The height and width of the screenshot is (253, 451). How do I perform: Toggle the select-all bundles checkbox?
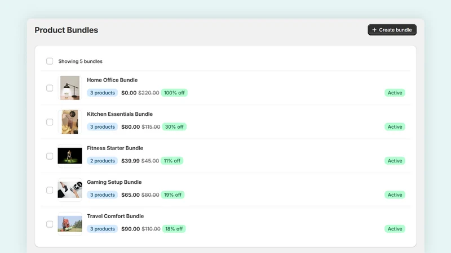coord(50,61)
